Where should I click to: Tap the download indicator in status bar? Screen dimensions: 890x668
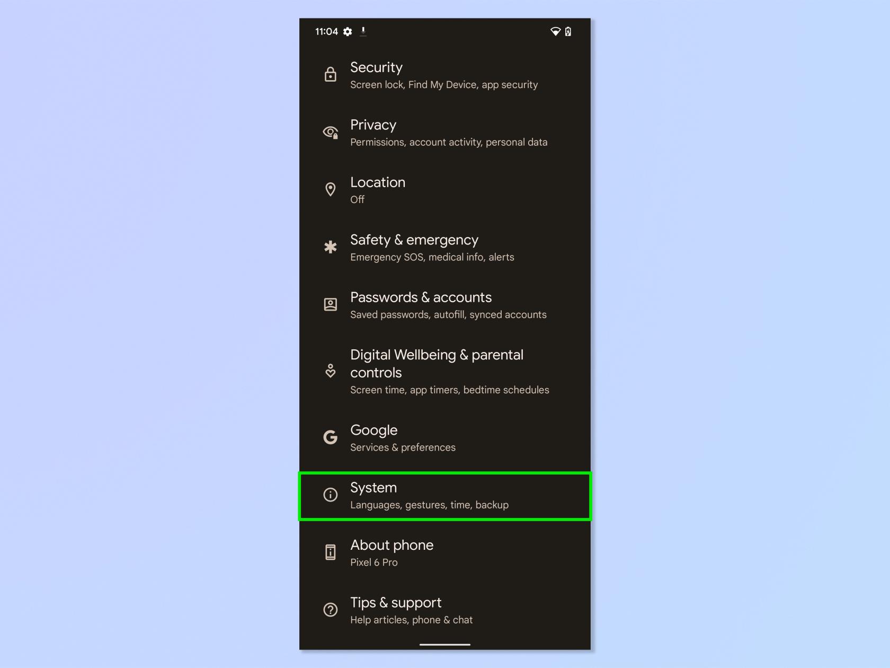(x=363, y=31)
